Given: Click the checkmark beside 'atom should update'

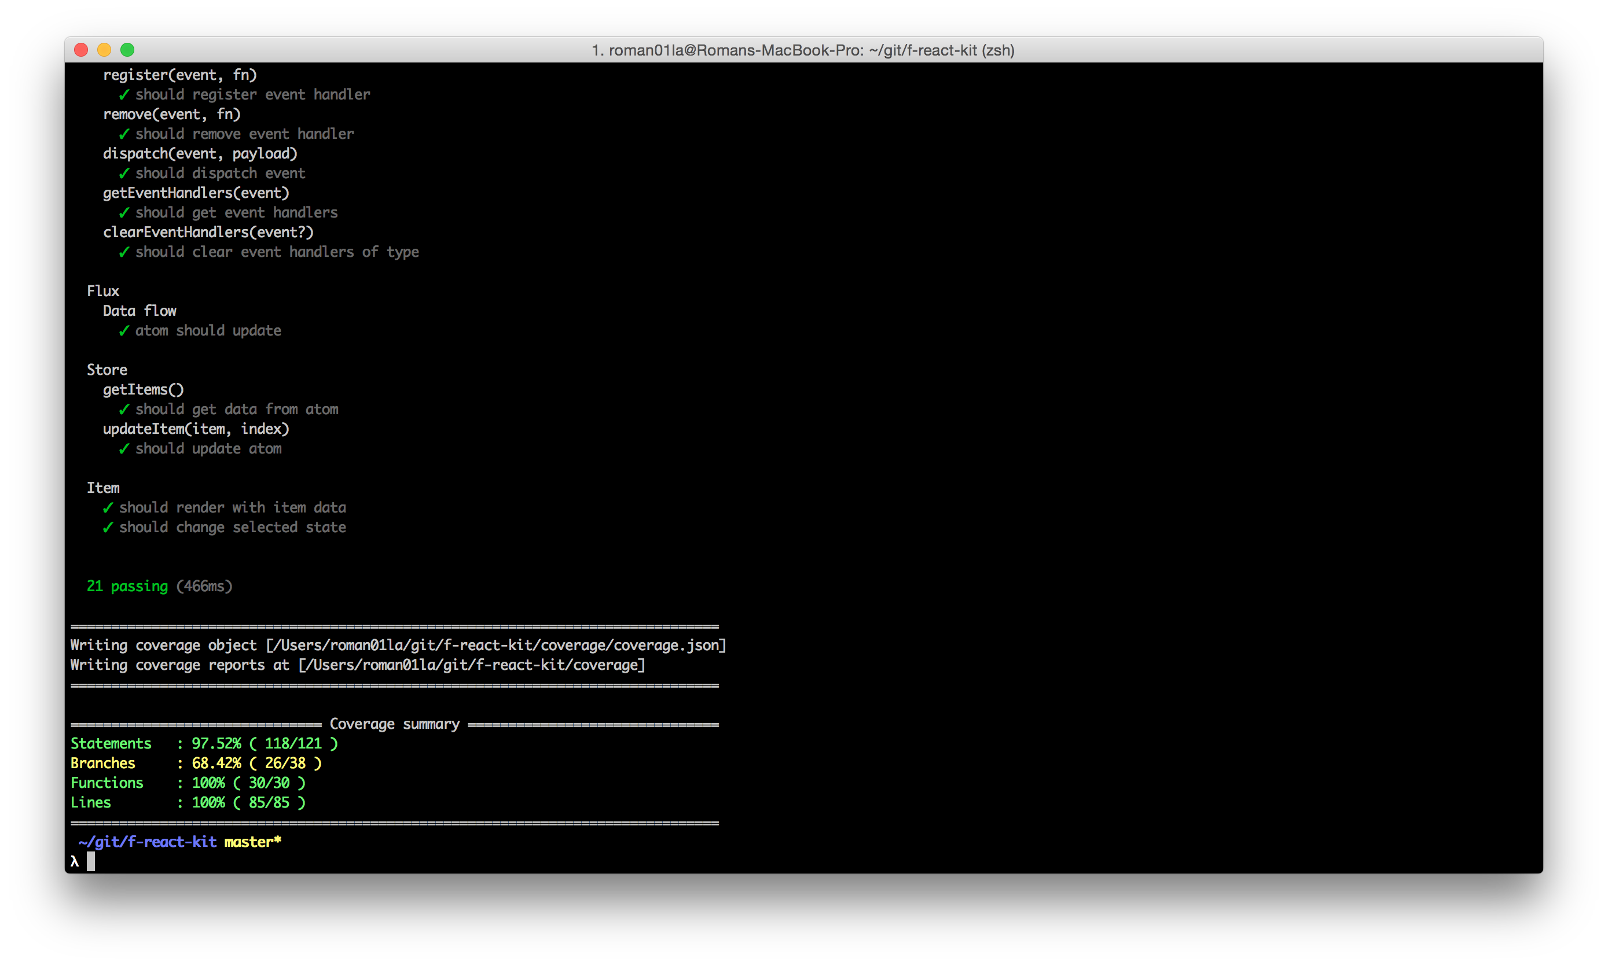Looking at the screenshot, I should point(124,331).
